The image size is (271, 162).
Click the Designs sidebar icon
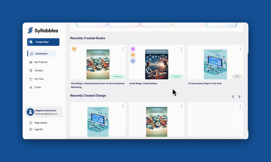(x=31, y=71)
